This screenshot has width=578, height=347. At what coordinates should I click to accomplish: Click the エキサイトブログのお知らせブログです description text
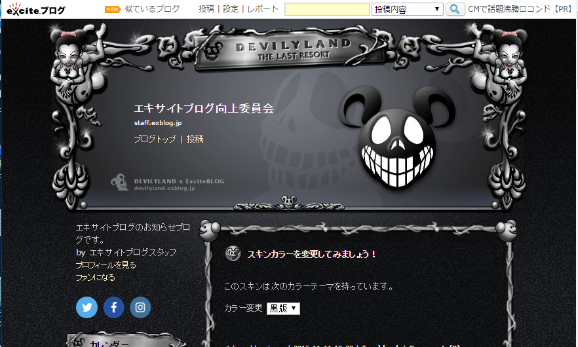(x=132, y=233)
